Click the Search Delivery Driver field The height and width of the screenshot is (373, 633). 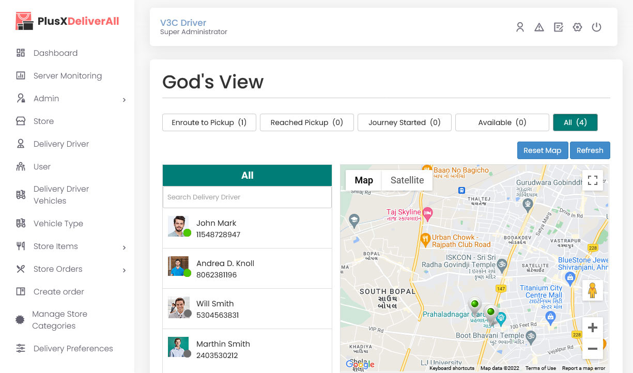pos(247,197)
